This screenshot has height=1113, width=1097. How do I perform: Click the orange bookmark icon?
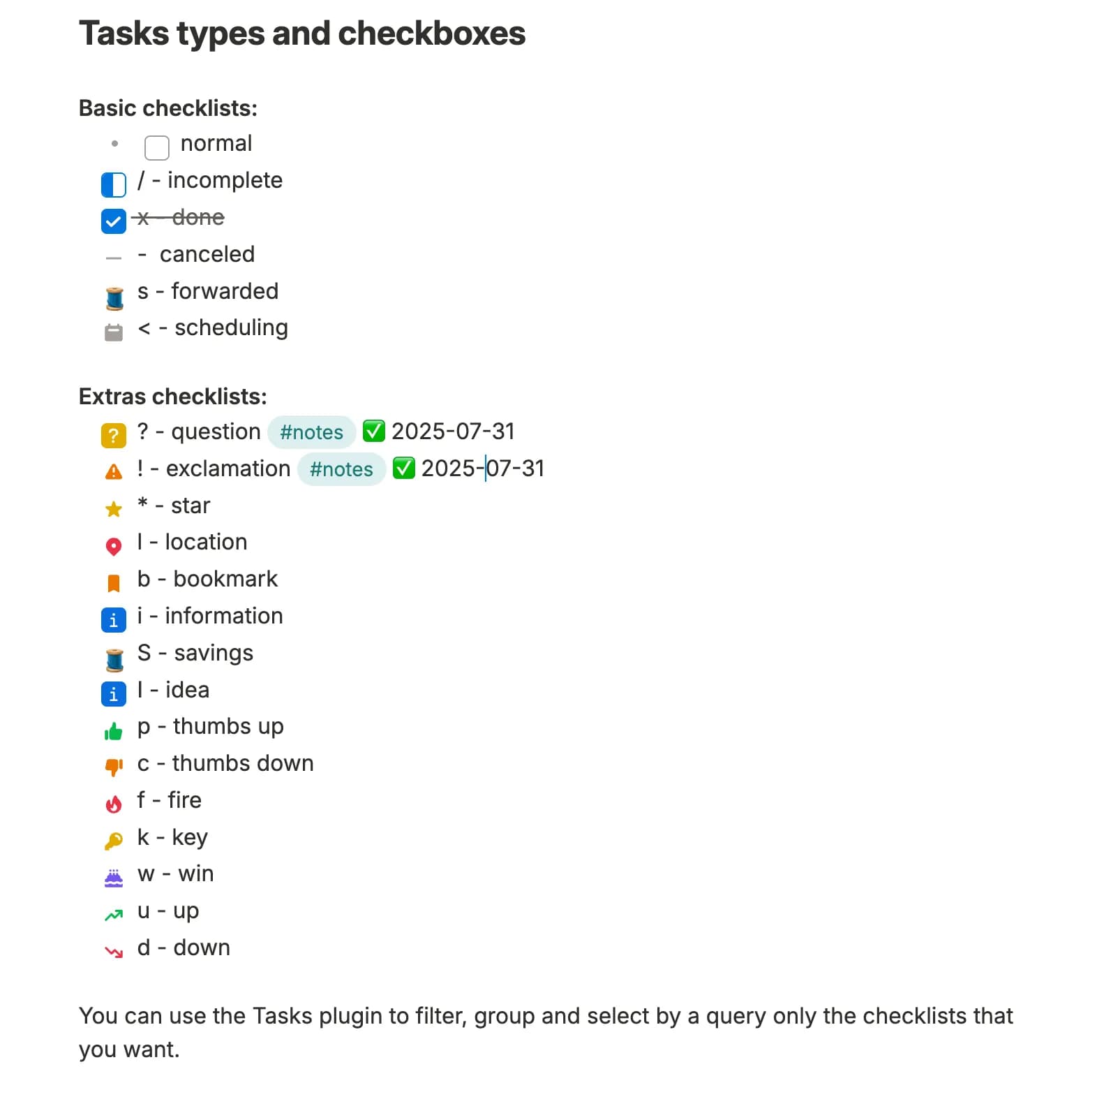114,583
